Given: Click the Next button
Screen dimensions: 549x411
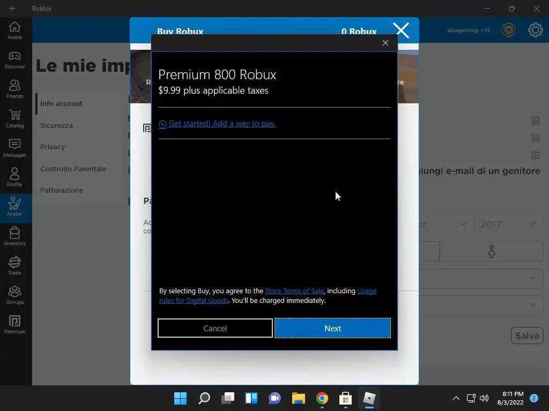Looking at the screenshot, I should [332, 328].
